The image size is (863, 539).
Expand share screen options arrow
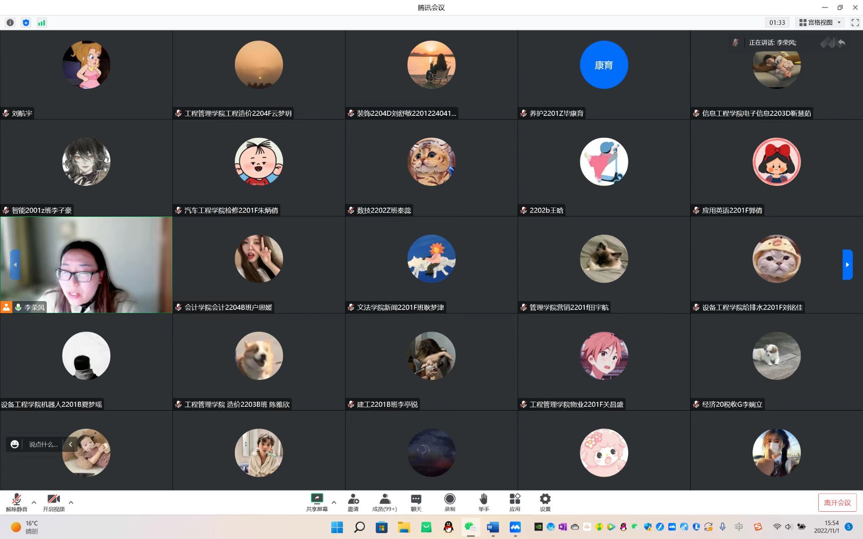tap(334, 502)
